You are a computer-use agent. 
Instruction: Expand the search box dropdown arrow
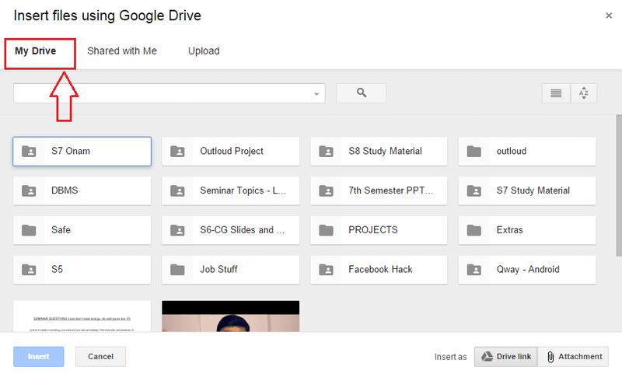pos(316,94)
